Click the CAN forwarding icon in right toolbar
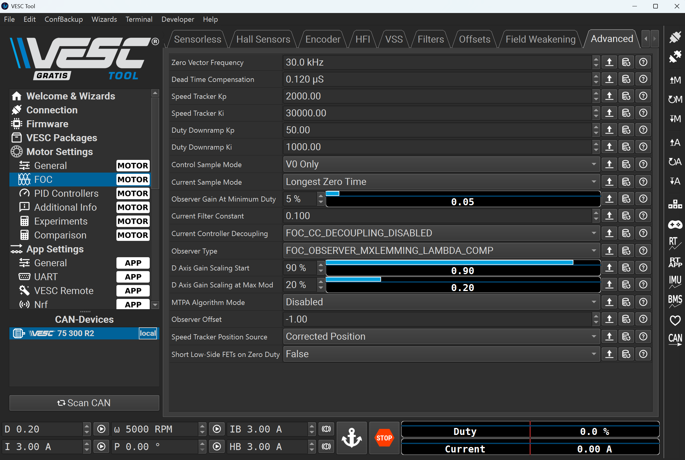Image resolution: width=685 pixels, height=460 pixels. (x=675, y=339)
